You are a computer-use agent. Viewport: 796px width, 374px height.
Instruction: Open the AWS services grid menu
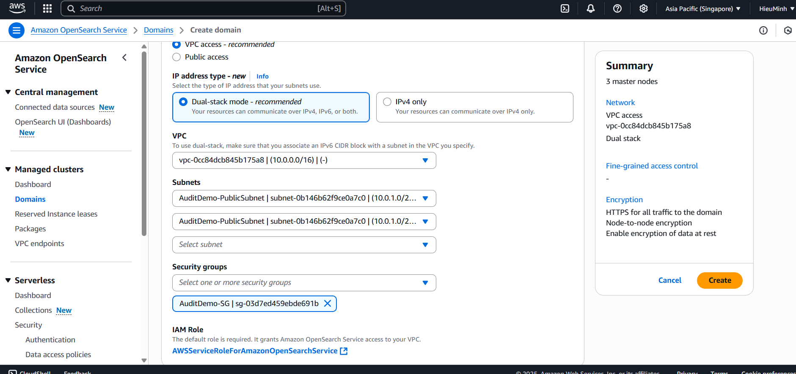[x=47, y=8]
